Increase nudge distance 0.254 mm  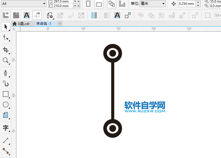tap(198, 2)
